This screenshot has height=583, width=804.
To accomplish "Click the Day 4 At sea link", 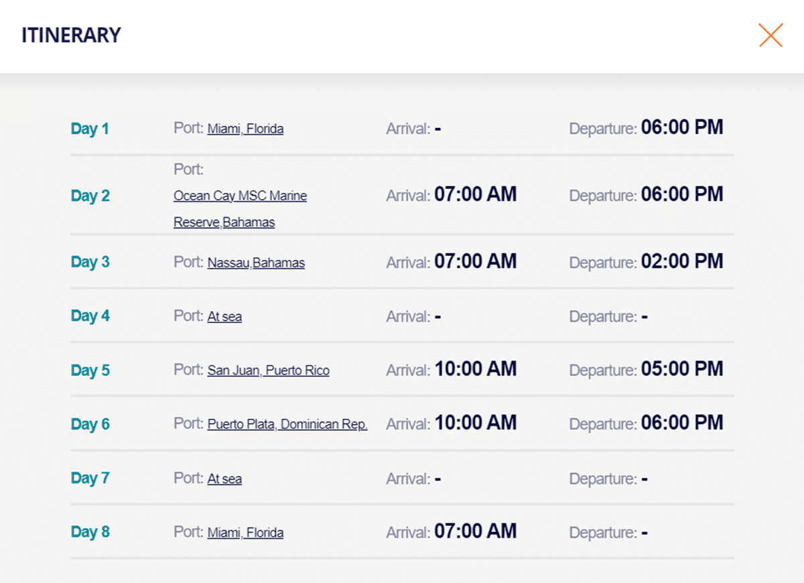I will (224, 316).
